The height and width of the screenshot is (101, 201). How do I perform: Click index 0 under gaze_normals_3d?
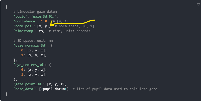pos(22,50)
